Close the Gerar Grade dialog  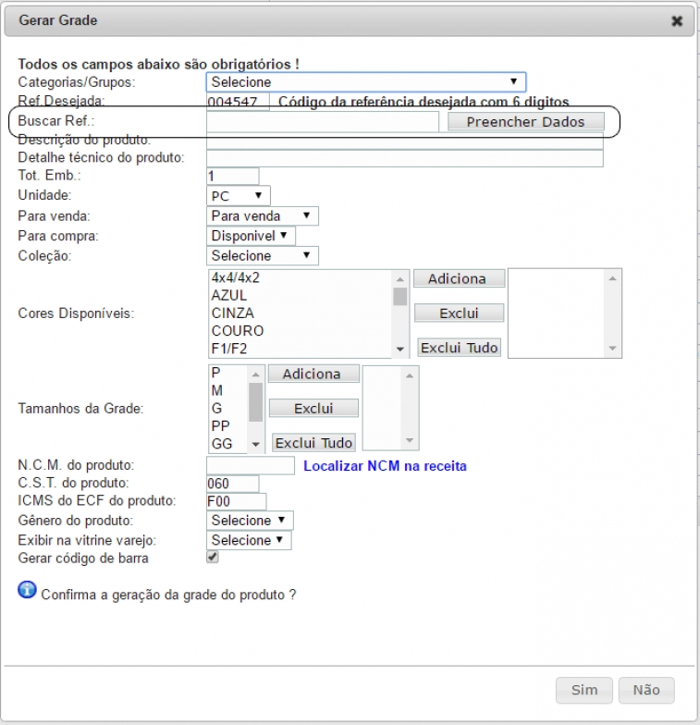(x=677, y=20)
